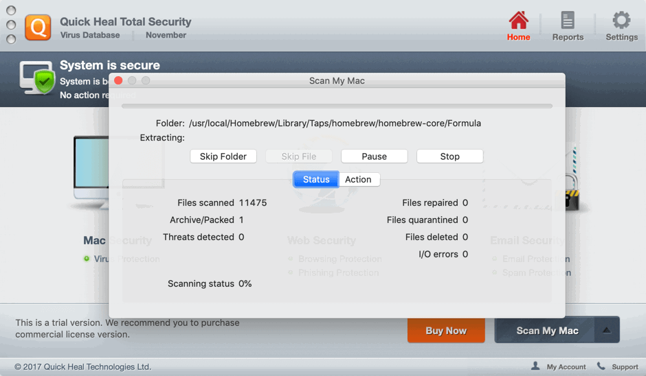The width and height of the screenshot is (646, 376).
Task: Switch to the Action tab
Action: pyautogui.click(x=358, y=179)
